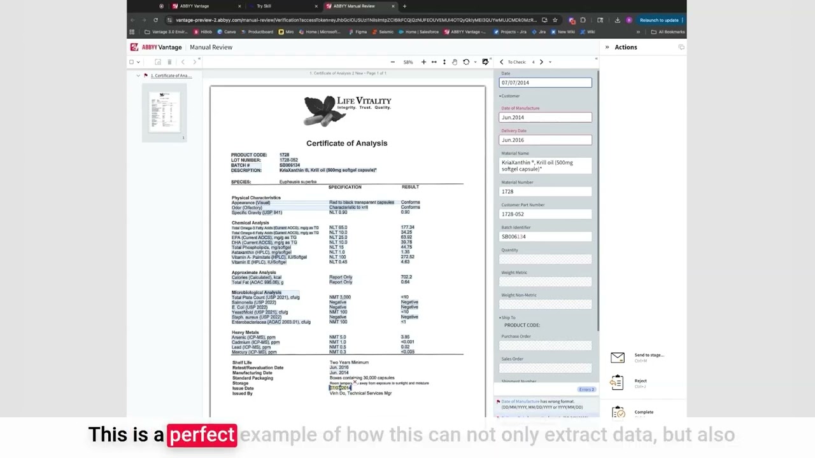Open a new browser tab

(x=404, y=6)
